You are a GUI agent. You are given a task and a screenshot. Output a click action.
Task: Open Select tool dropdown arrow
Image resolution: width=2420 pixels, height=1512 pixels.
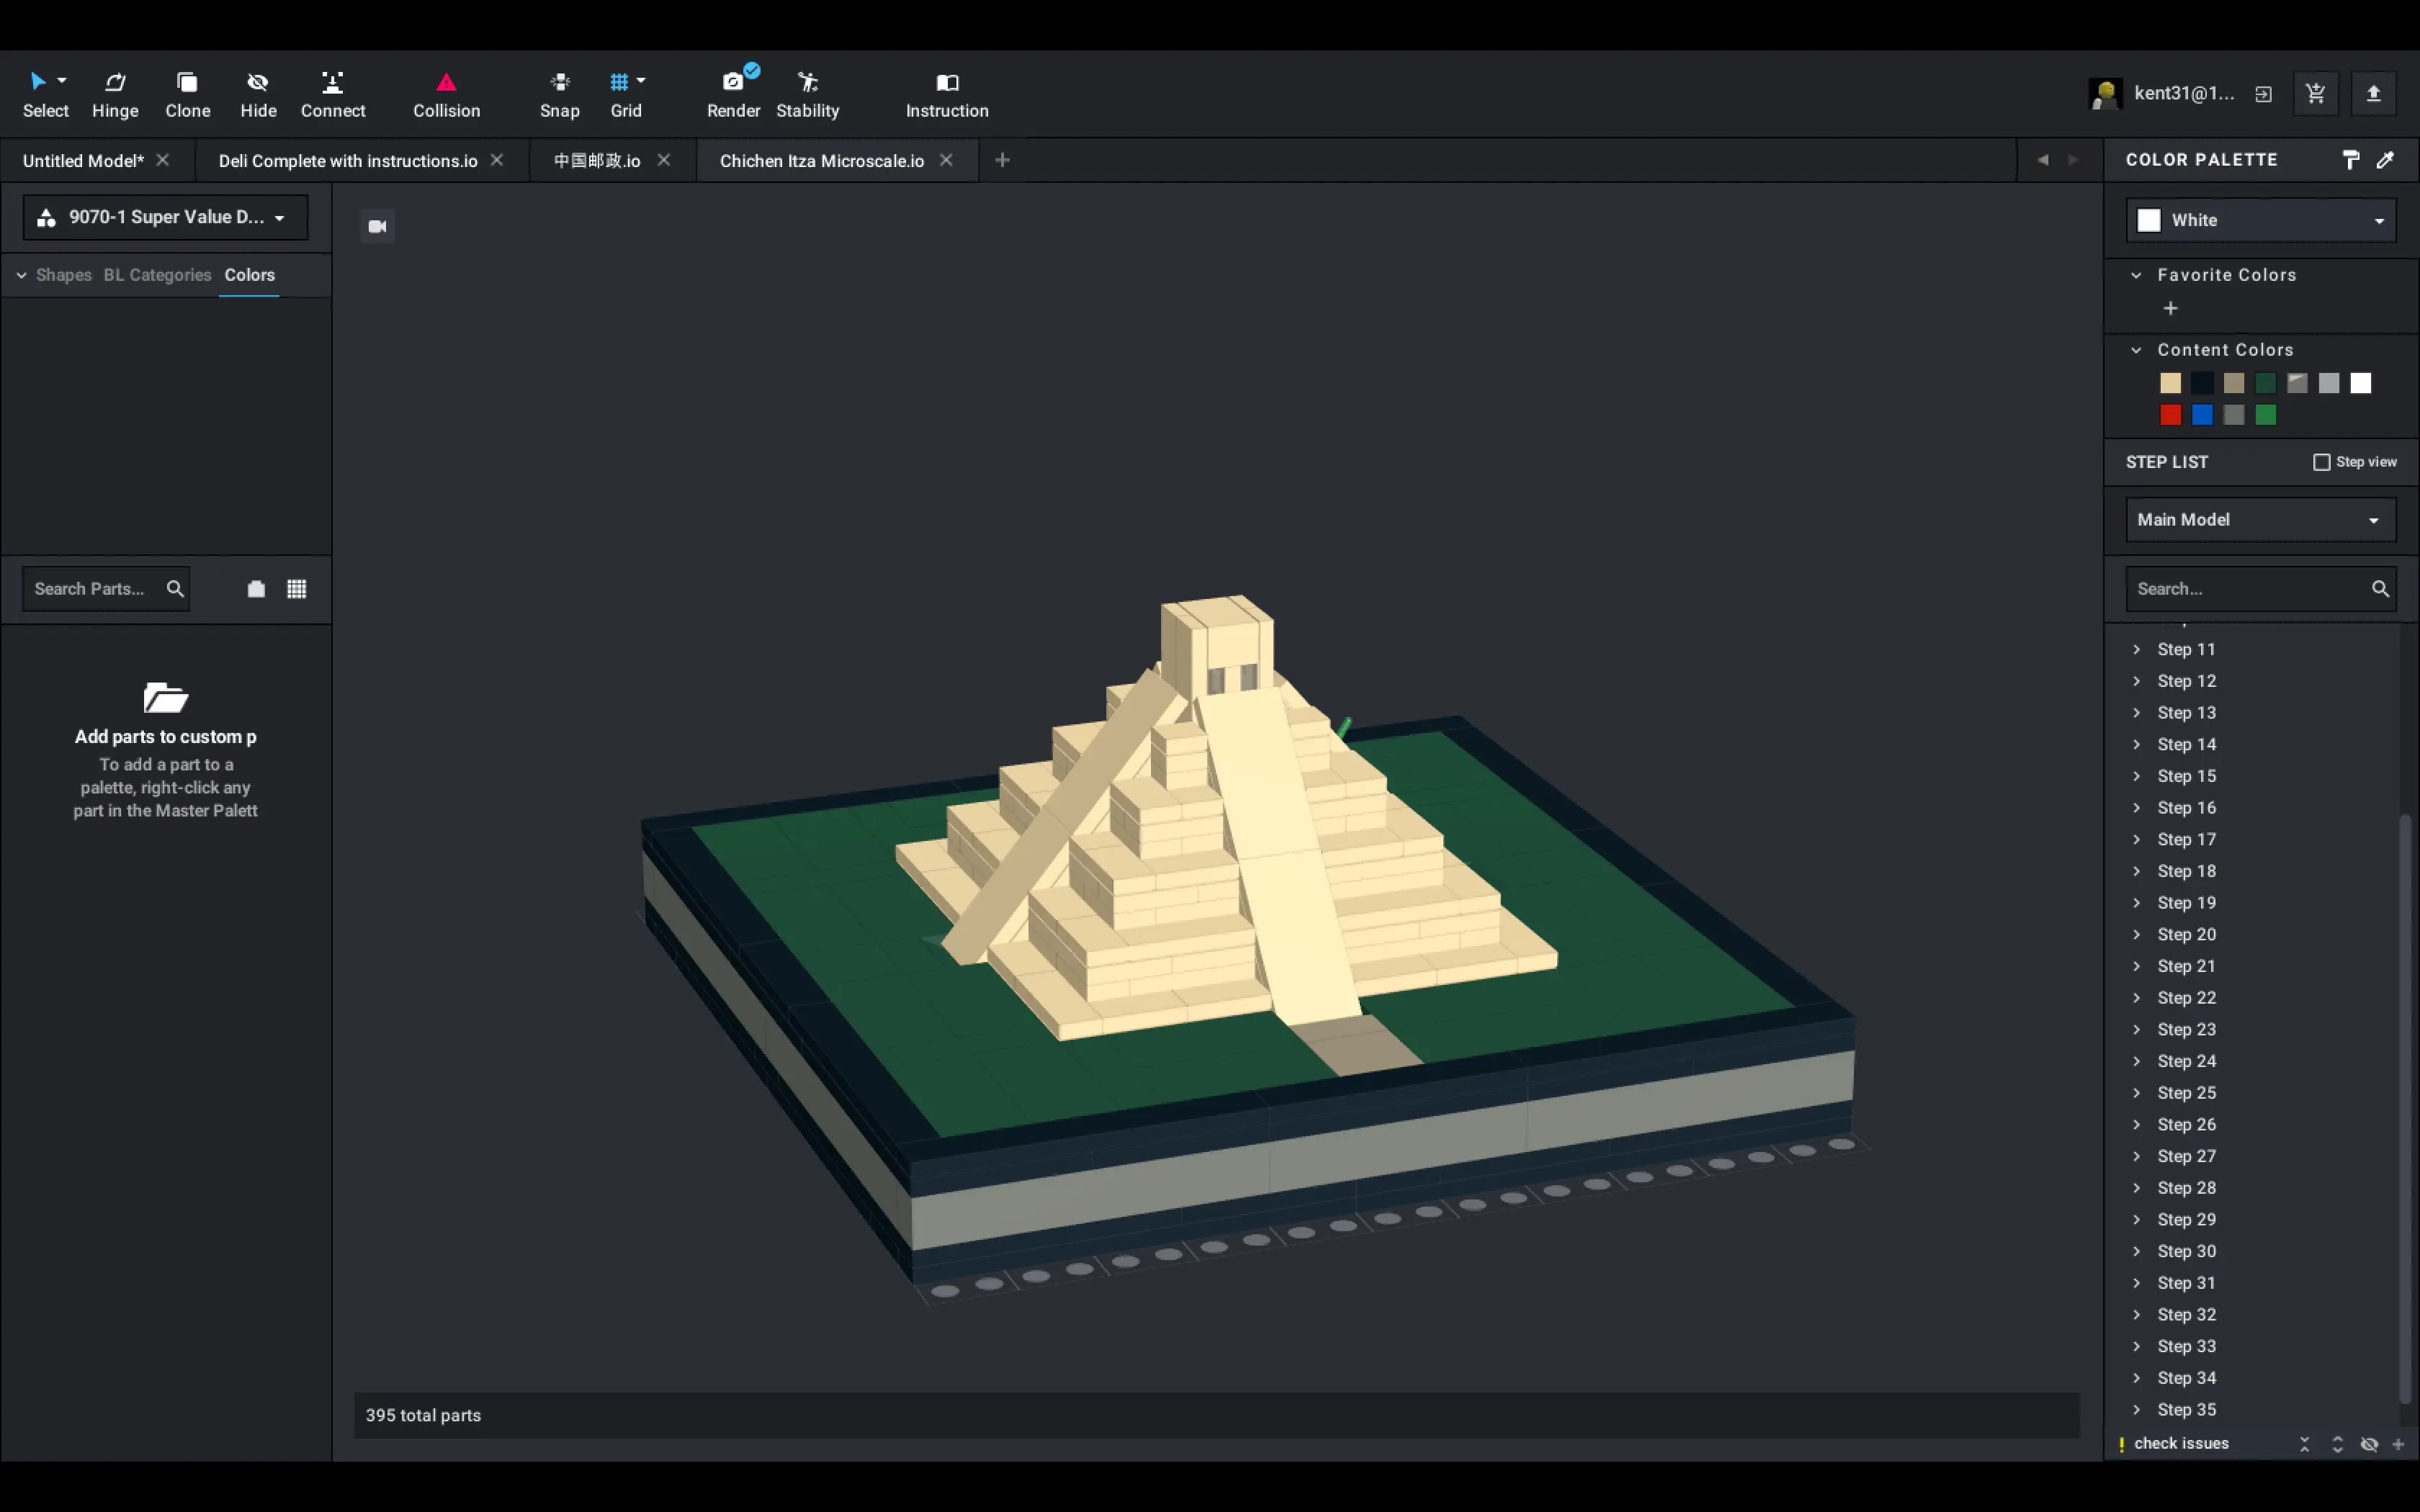pos(62,80)
